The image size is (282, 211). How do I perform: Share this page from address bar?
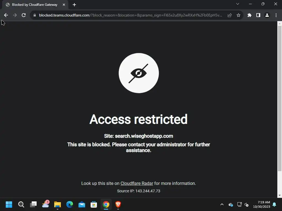tap(230, 15)
